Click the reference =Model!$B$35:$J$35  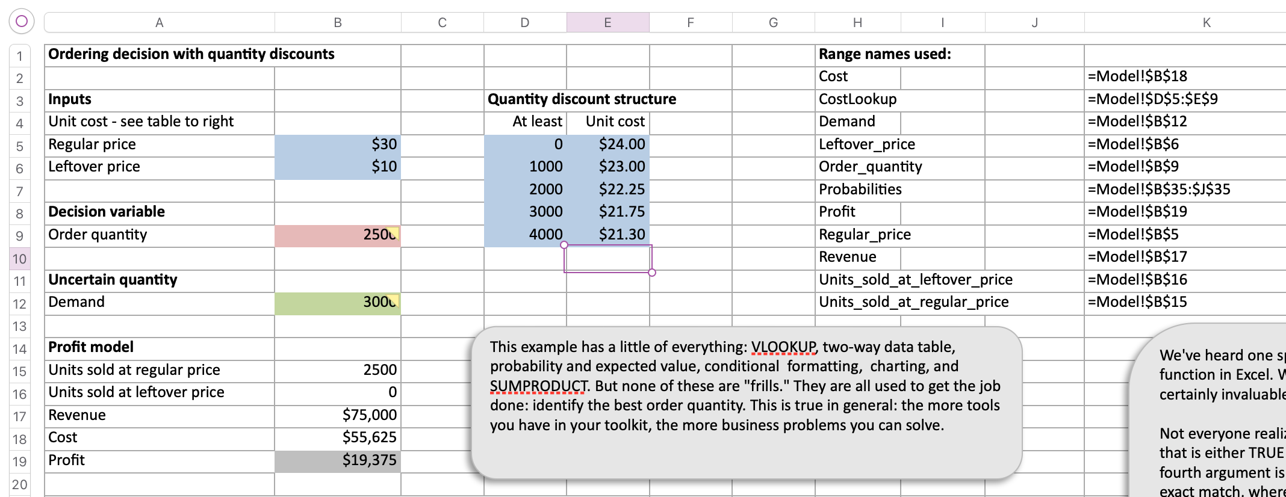coord(1159,190)
